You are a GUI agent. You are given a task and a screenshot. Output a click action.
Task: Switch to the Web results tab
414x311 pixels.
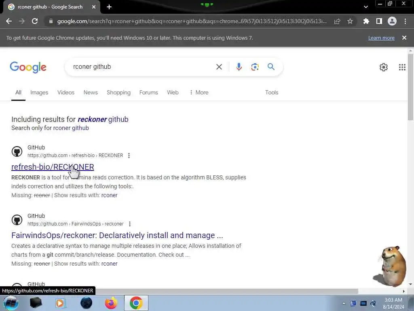173,93
